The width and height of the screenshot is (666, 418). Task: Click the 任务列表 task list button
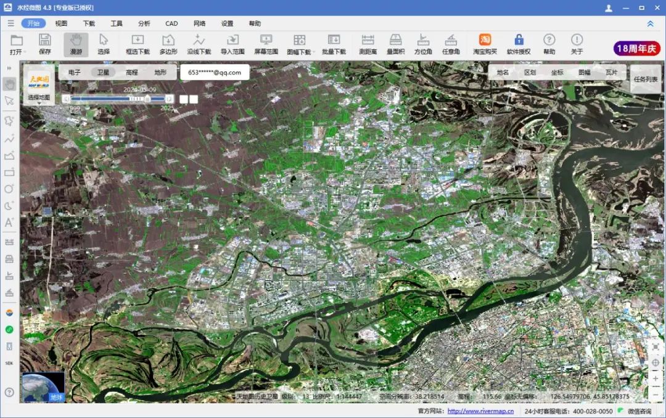[x=646, y=79]
